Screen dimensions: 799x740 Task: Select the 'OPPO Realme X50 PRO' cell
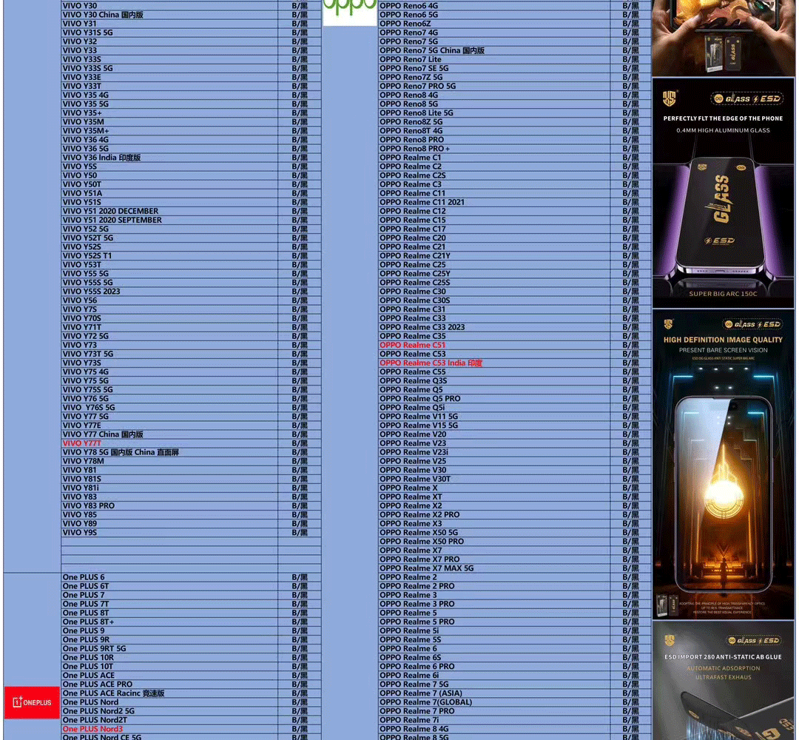pyautogui.click(x=494, y=541)
